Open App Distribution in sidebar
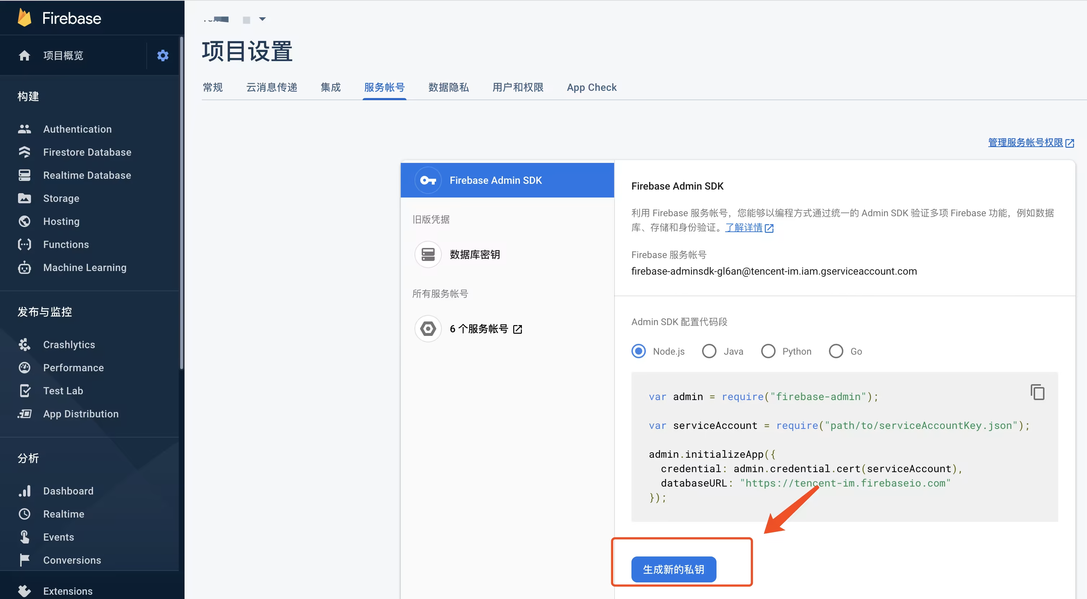1087x599 pixels. [81, 414]
